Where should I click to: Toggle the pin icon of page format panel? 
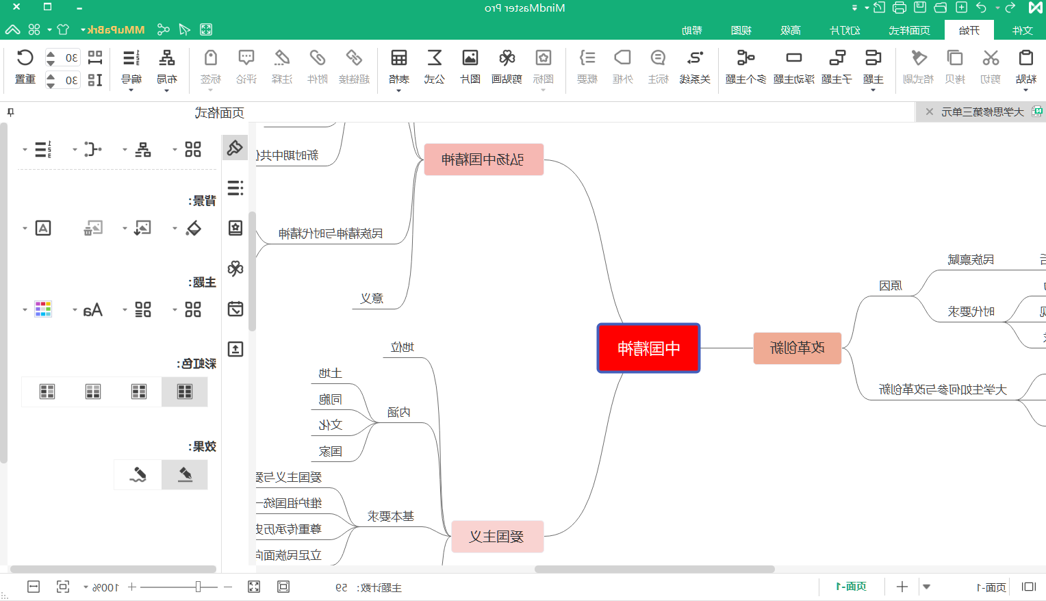click(x=10, y=112)
